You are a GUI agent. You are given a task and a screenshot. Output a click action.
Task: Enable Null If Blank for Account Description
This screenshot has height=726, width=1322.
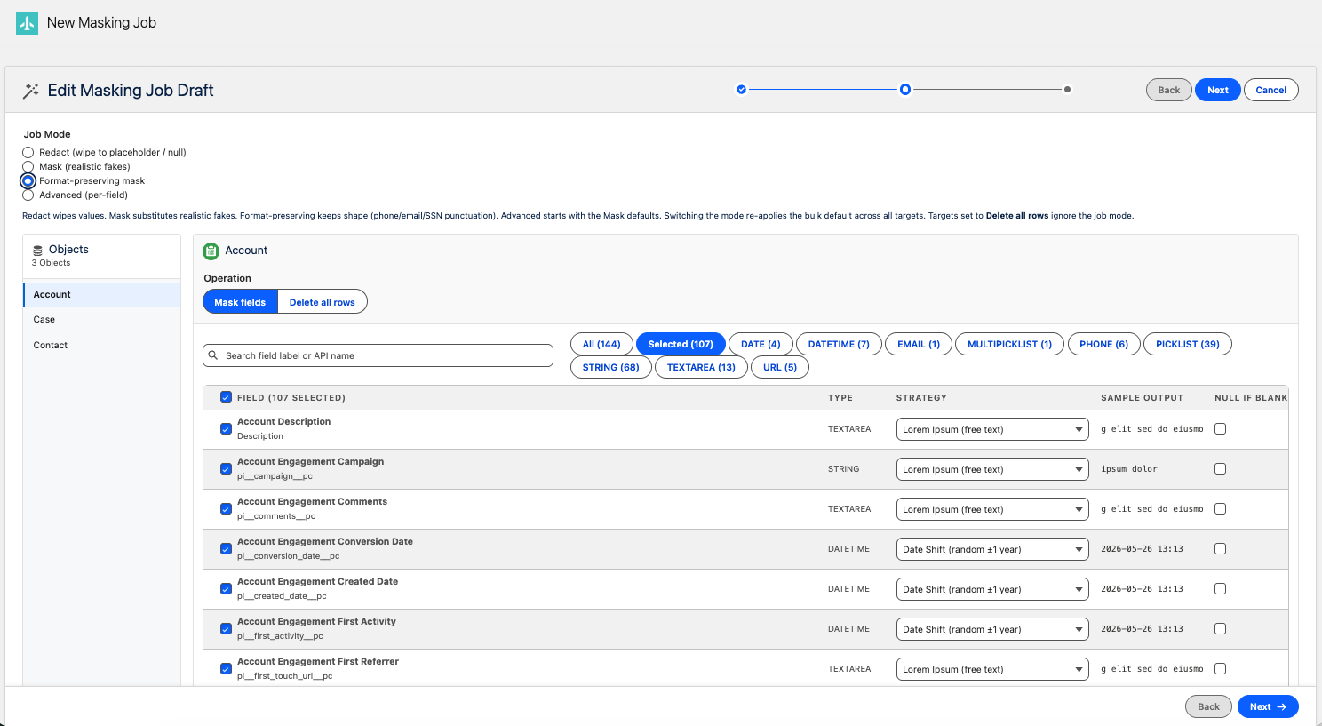coord(1220,429)
